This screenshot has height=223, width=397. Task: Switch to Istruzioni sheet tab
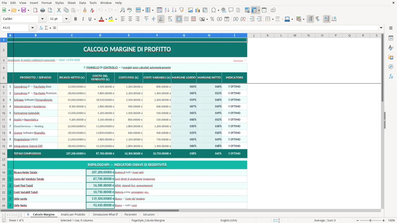click(149, 214)
